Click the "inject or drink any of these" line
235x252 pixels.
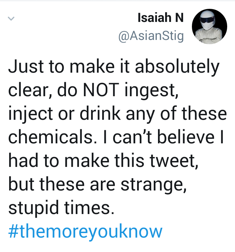tap(117, 113)
